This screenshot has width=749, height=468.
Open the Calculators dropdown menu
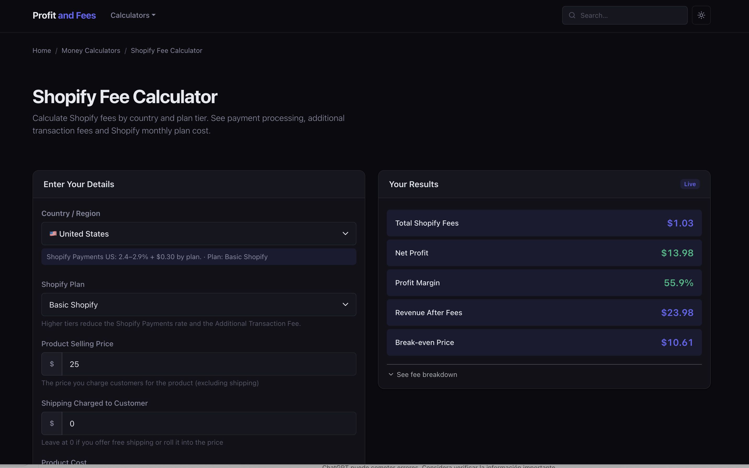133,15
